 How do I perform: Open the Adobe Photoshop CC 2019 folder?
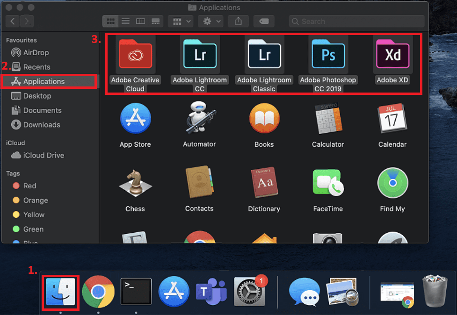328,55
